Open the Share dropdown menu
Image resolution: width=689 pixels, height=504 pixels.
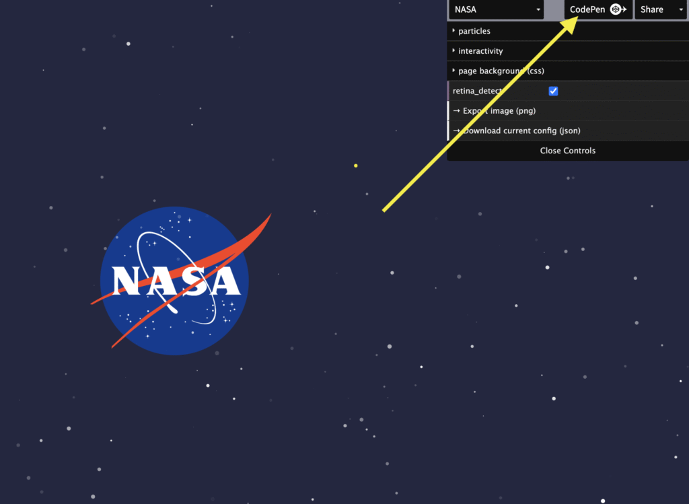(658, 9)
